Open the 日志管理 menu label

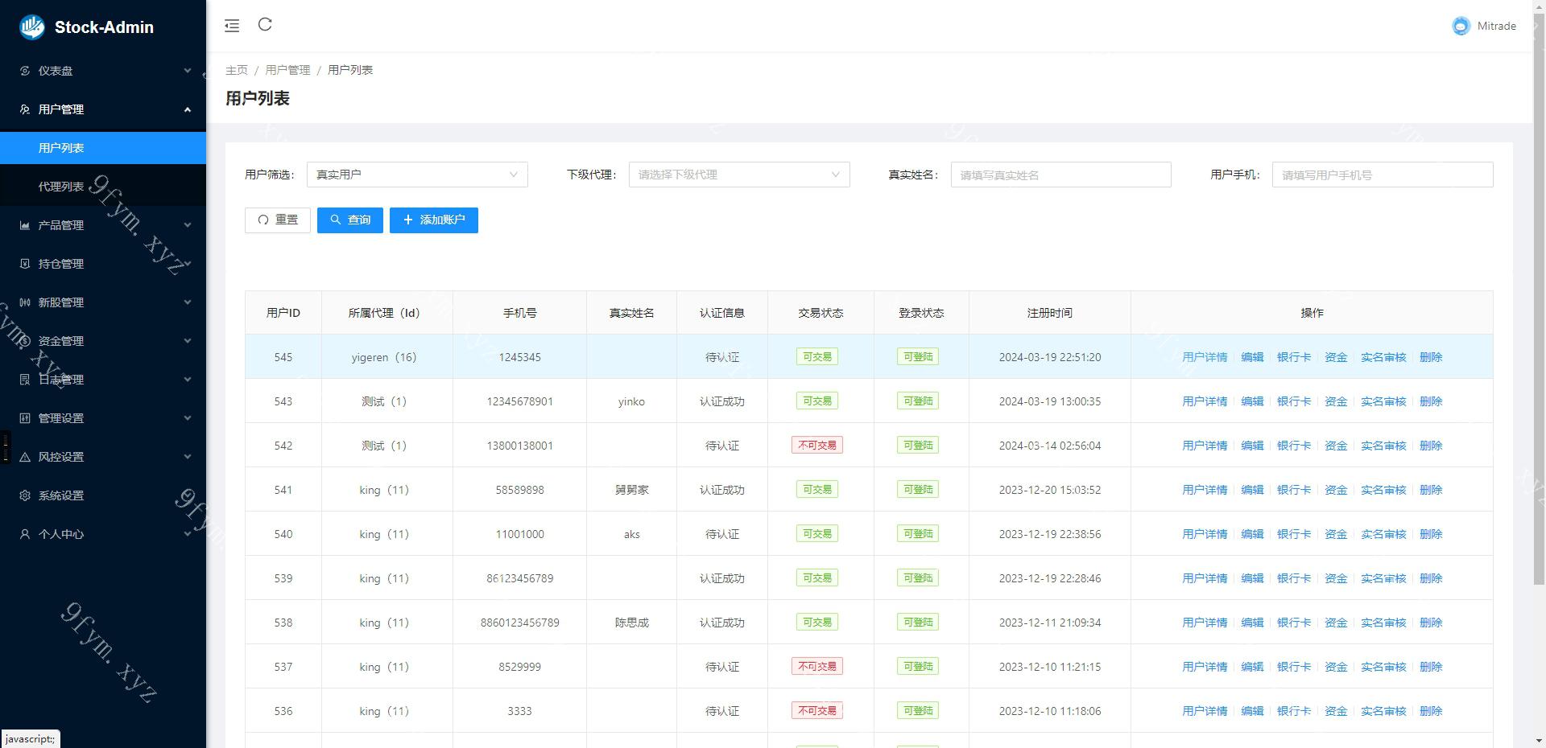(x=61, y=380)
